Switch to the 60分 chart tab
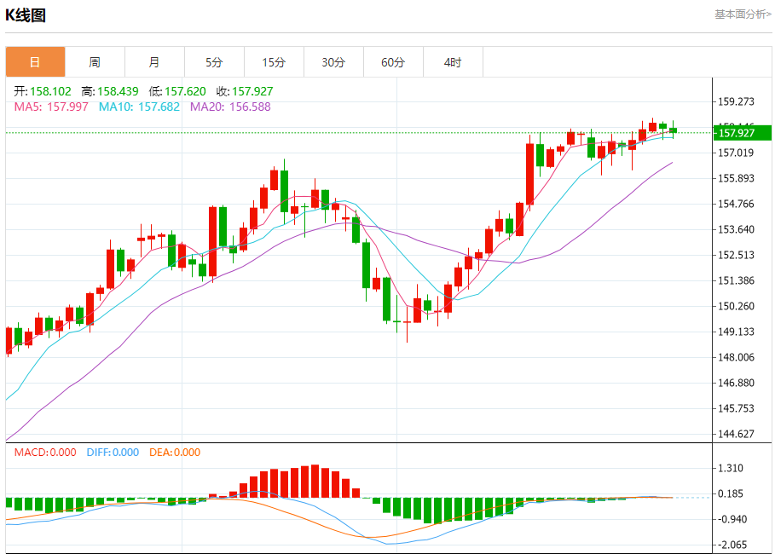The image size is (775, 554). 393,62
